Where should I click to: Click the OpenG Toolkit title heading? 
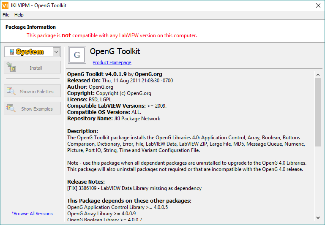click(x=115, y=52)
